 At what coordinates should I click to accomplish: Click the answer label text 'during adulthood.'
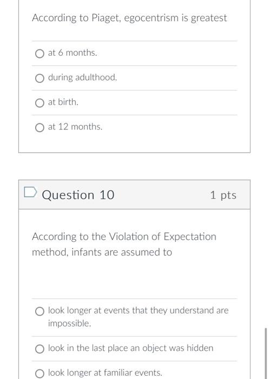tap(82, 77)
